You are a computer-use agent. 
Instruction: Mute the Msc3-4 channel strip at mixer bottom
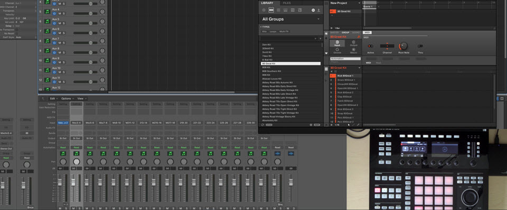[x=73, y=208]
